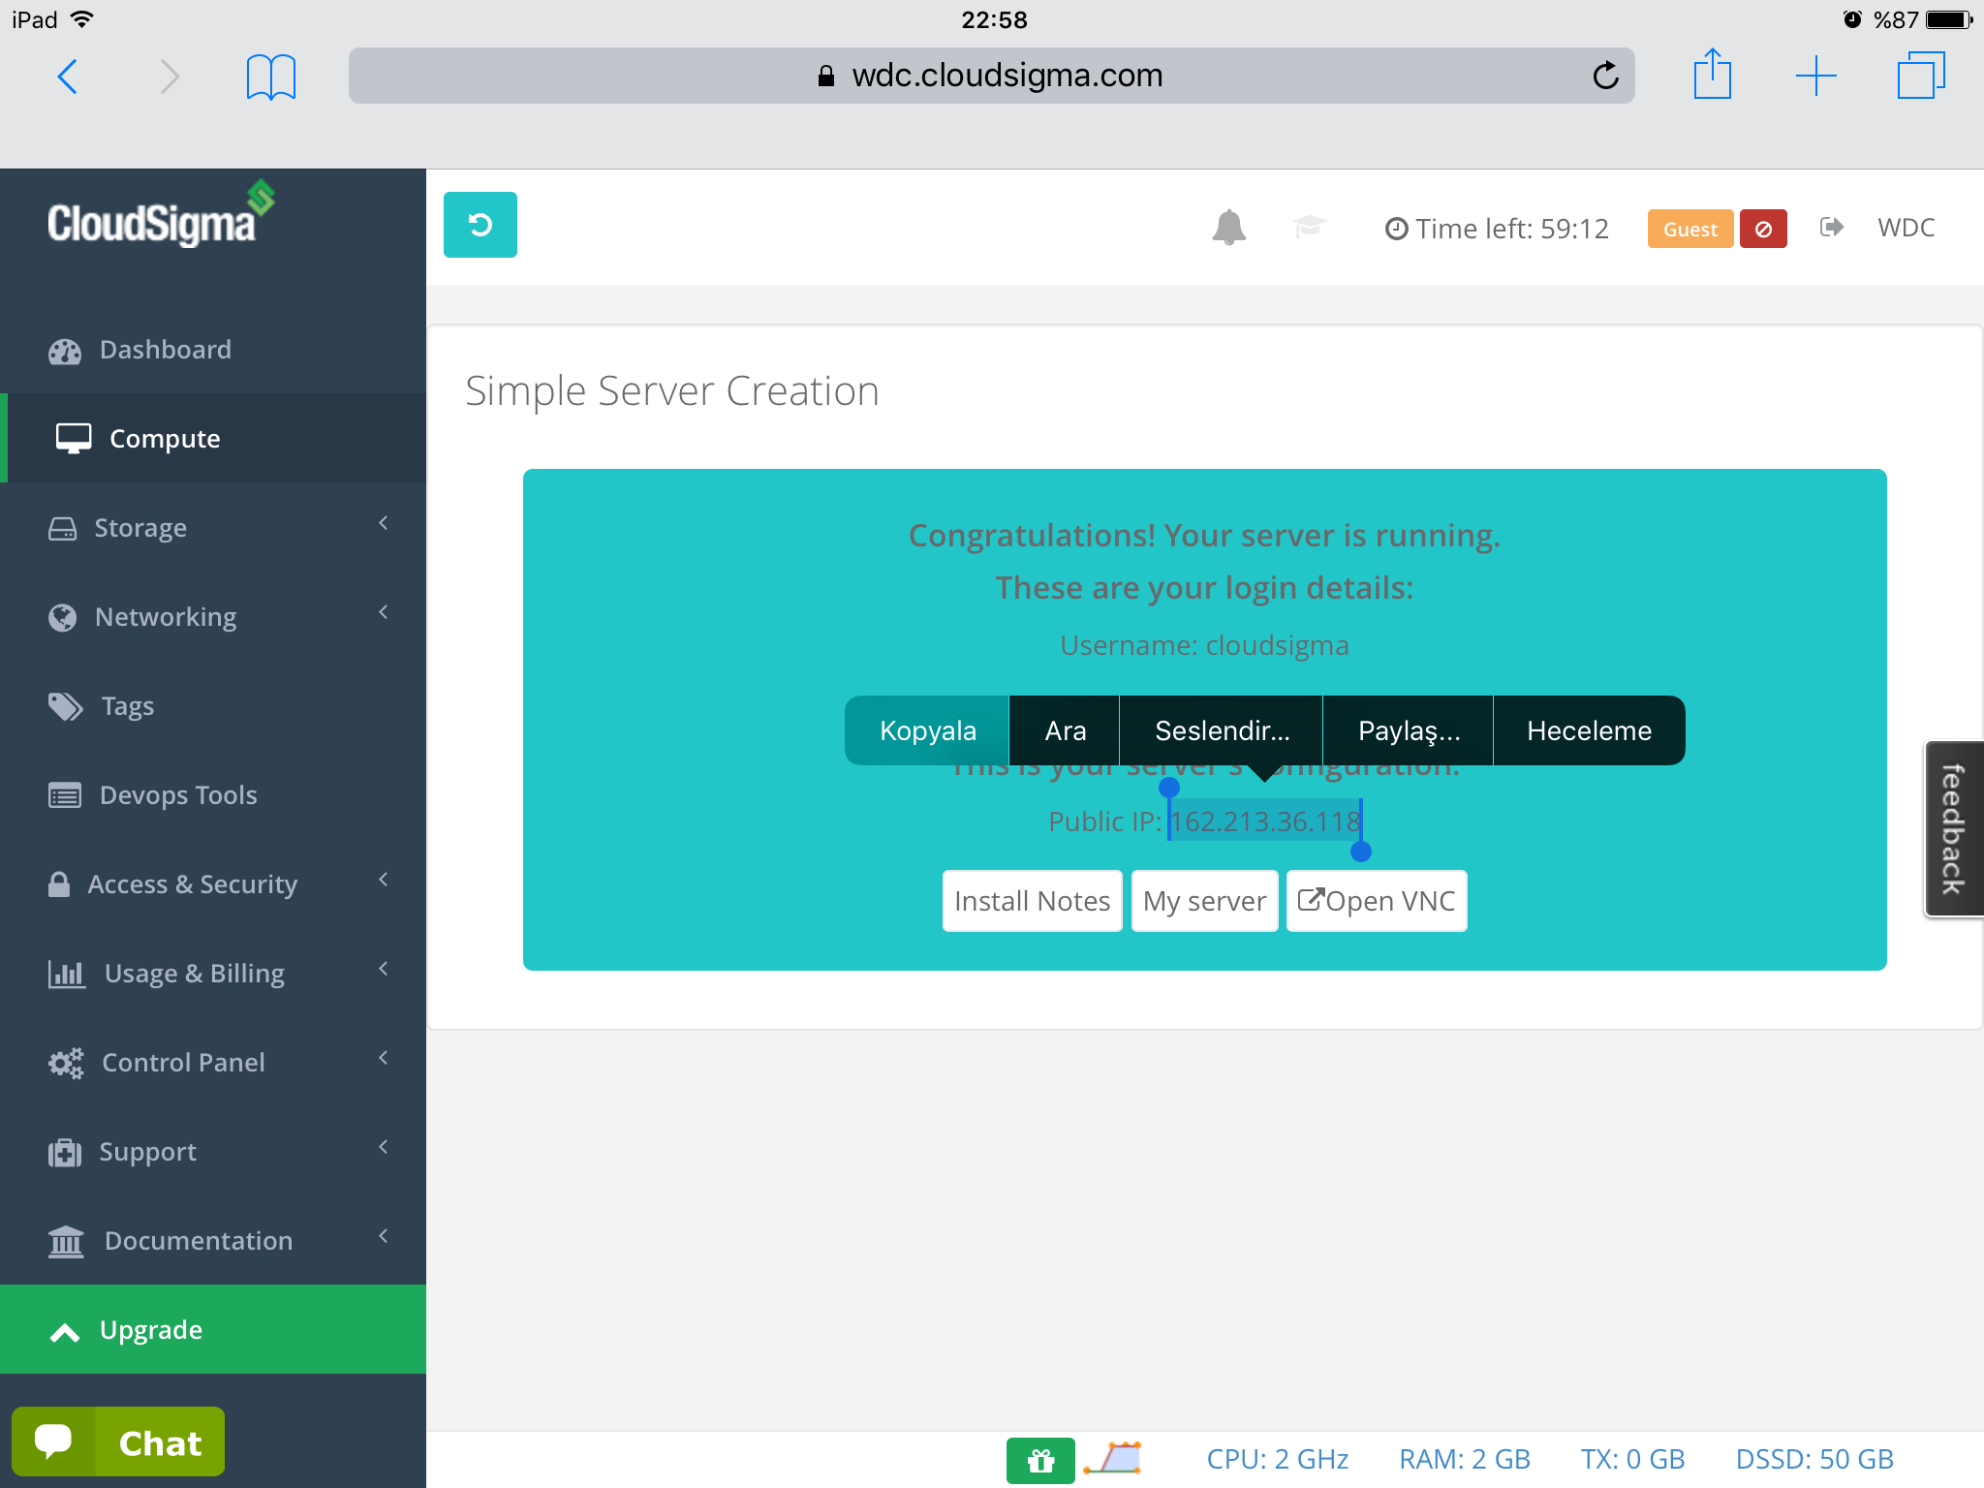The width and height of the screenshot is (1984, 1488).
Task: Tap Safari back arrow
Action: 68,76
